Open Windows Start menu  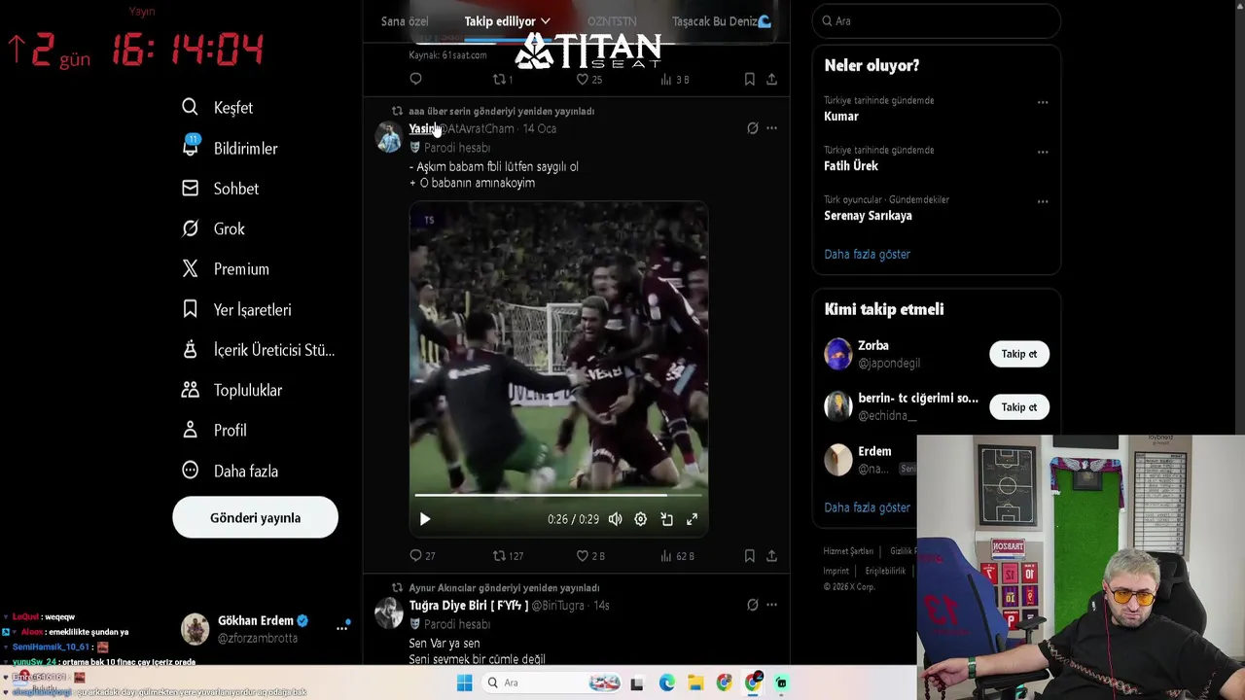click(x=464, y=682)
